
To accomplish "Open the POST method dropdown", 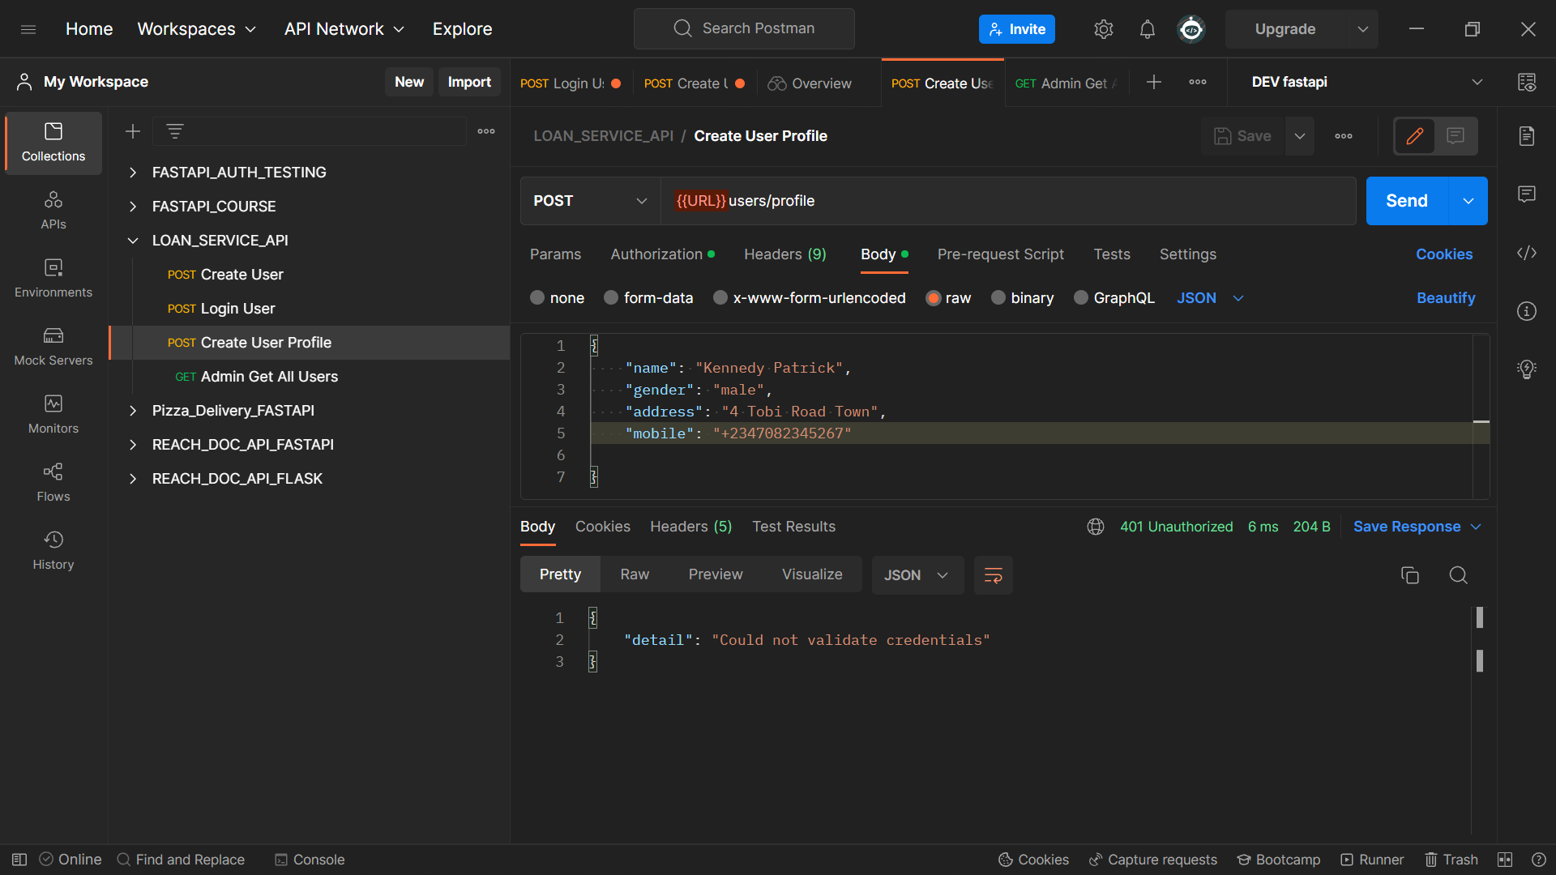I will 590,200.
